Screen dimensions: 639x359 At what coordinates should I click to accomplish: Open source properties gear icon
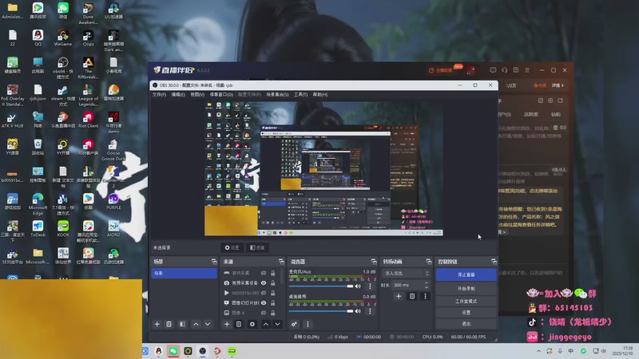(x=252, y=324)
